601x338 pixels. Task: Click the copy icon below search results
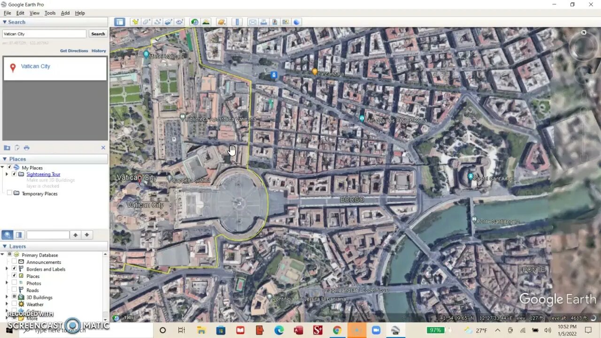[x=17, y=147]
